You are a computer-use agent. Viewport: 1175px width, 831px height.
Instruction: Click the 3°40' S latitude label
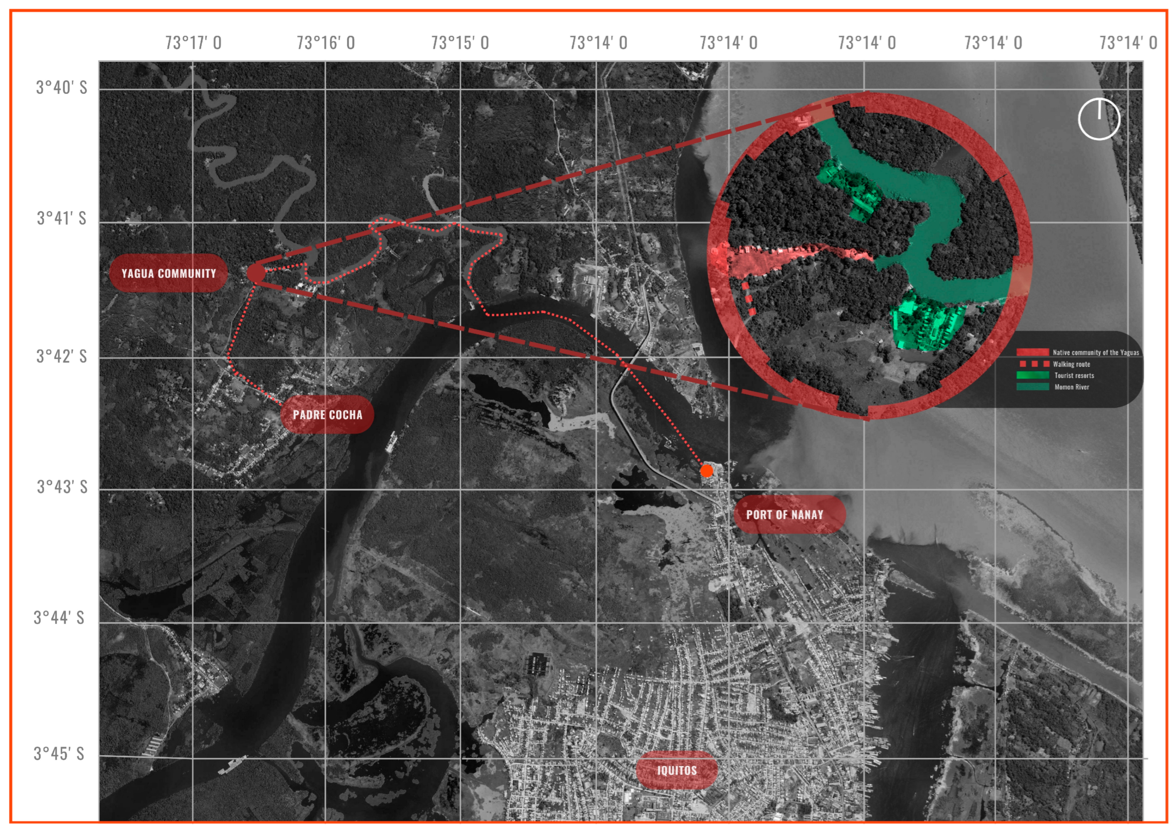[61, 88]
